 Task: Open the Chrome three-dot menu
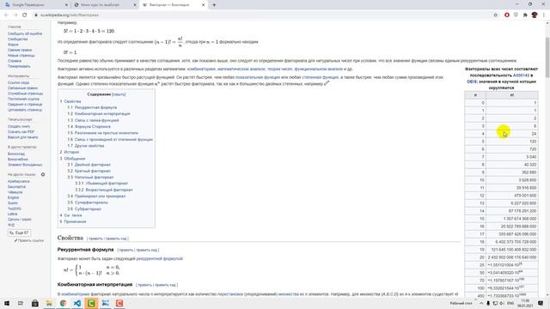(544, 15)
